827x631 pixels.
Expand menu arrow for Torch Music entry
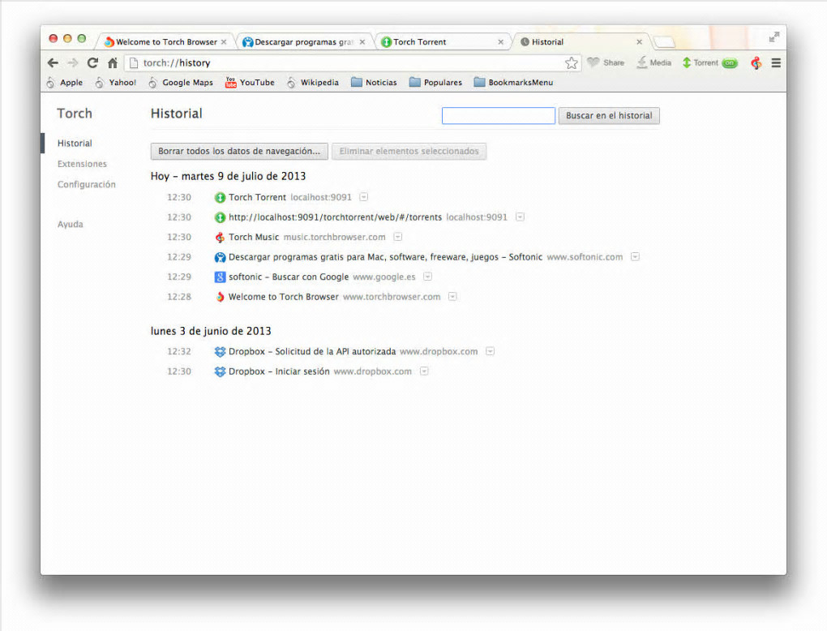coord(398,237)
